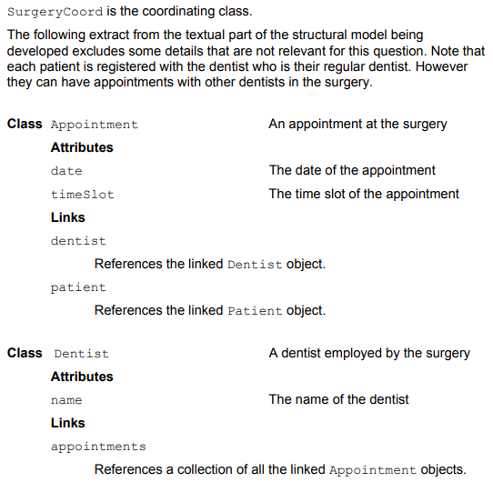Screen dimensions: 493x482
Task: Click the date attribute
Action: coord(66,171)
